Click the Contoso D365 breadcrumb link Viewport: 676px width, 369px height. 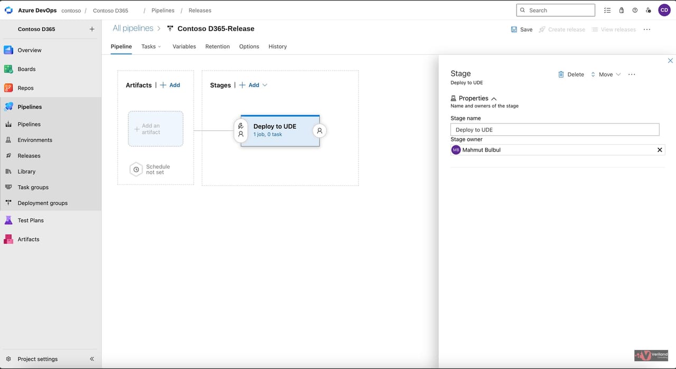click(x=110, y=11)
